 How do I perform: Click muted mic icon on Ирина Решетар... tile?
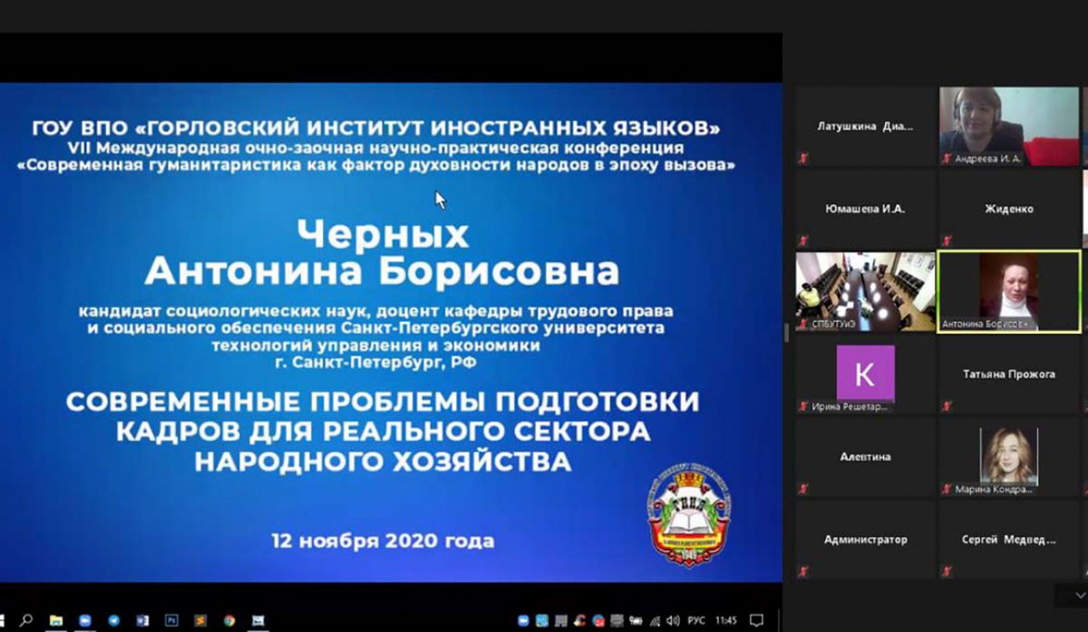(x=803, y=406)
